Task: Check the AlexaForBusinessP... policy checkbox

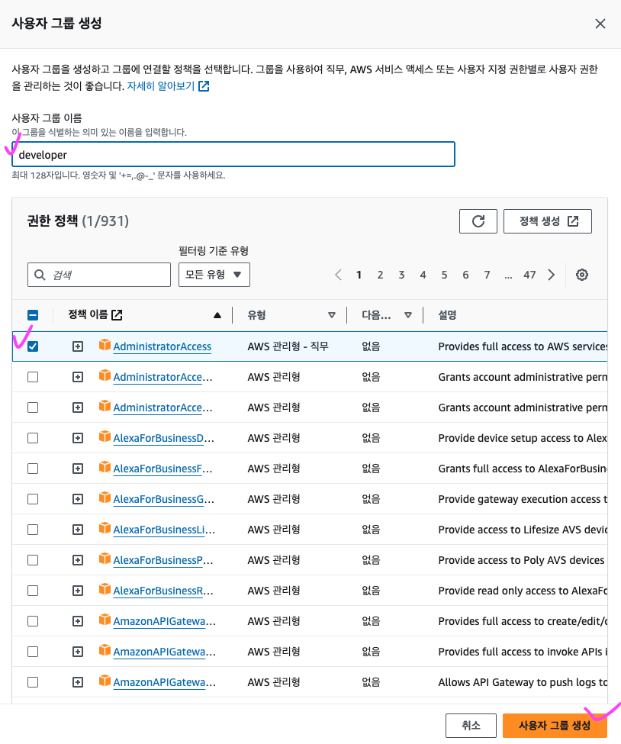Action: pyautogui.click(x=33, y=560)
